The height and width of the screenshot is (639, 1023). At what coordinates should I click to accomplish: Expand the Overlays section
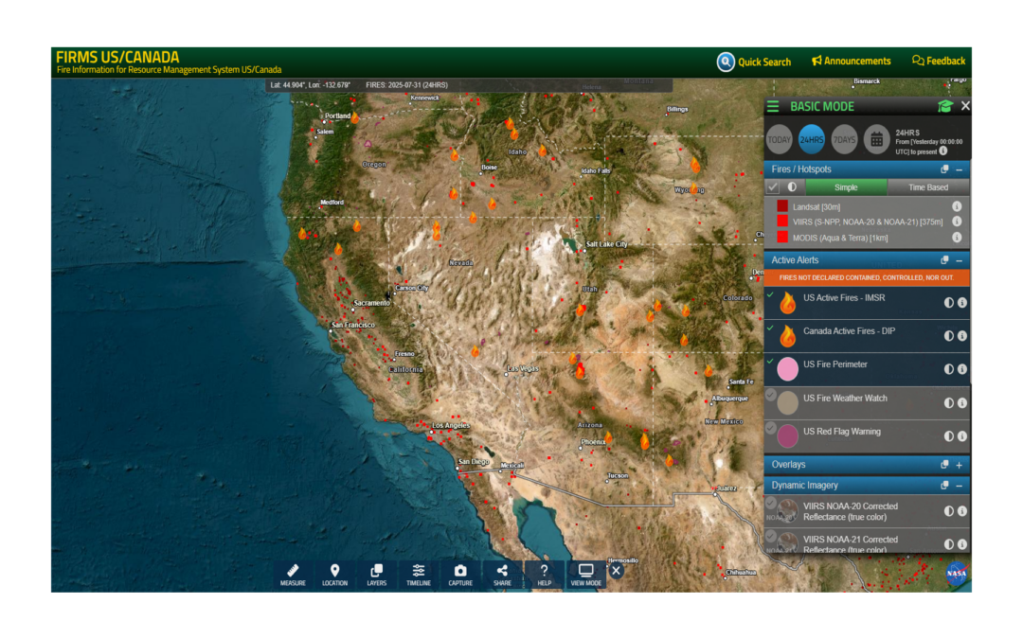tap(960, 465)
